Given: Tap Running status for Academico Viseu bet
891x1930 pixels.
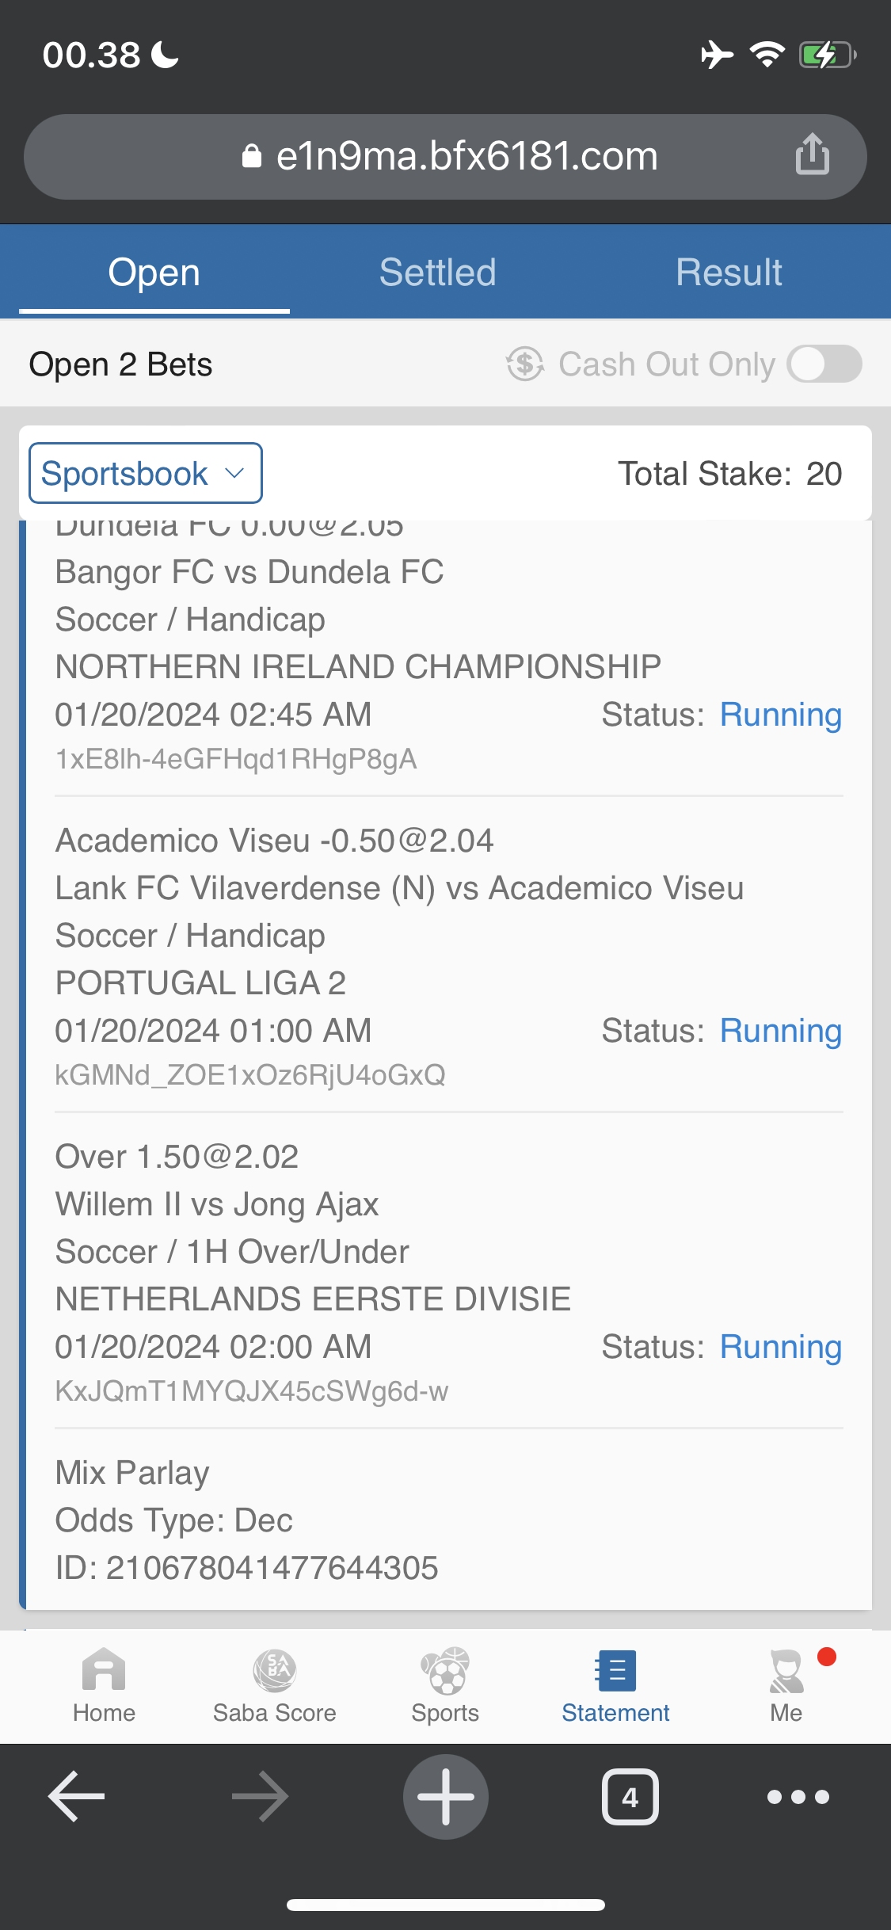Looking at the screenshot, I should pyautogui.click(x=780, y=1031).
